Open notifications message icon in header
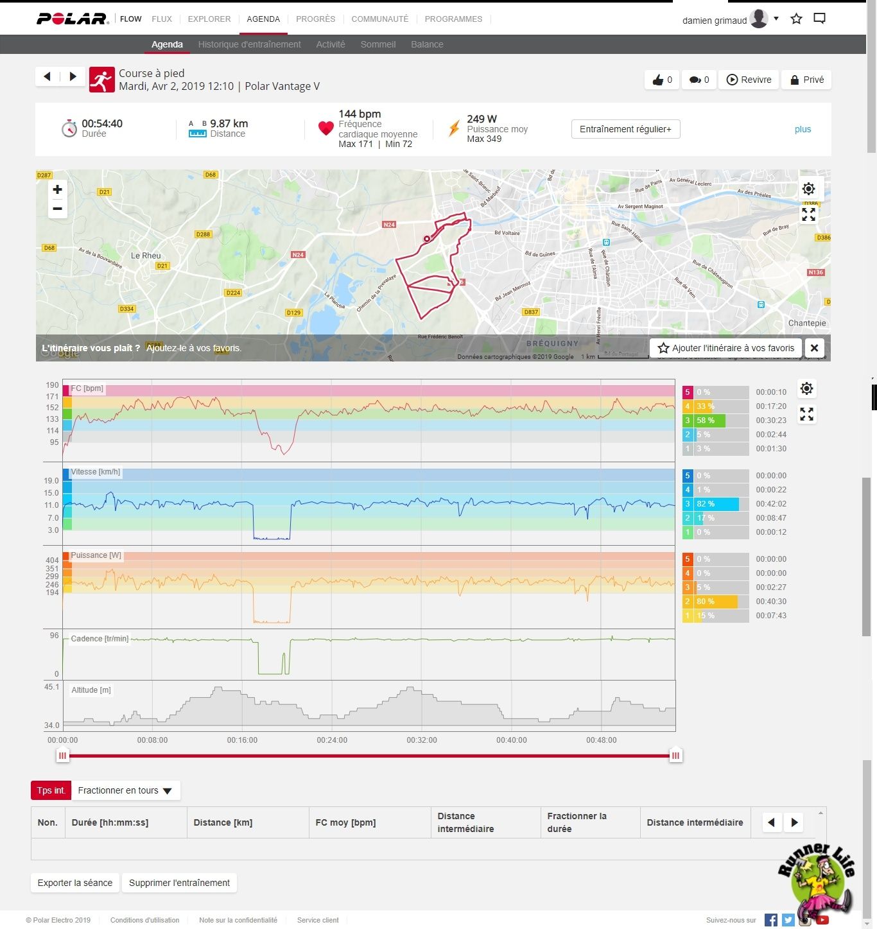This screenshot has width=877, height=929. coord(819,19)
